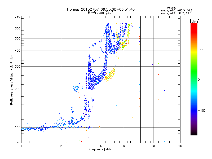Click the y-axis tick label '400'
Viewport: 212px width, 159px height.
17,51
